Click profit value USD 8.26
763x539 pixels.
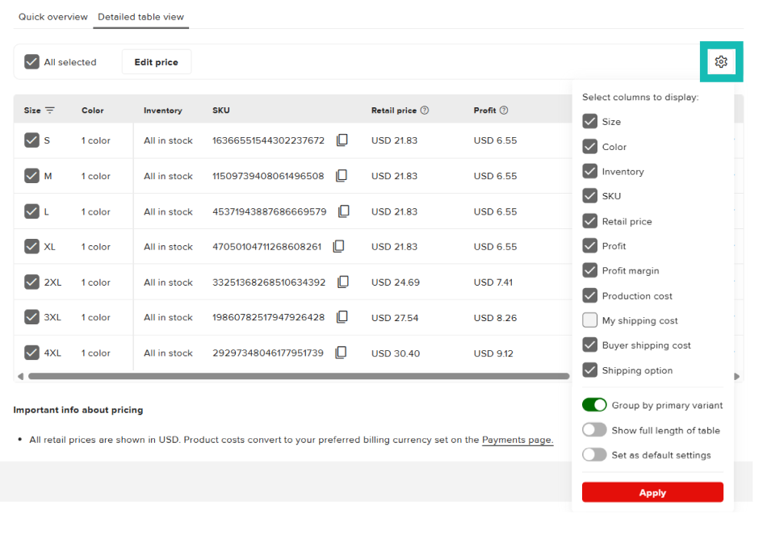point(495,318)
